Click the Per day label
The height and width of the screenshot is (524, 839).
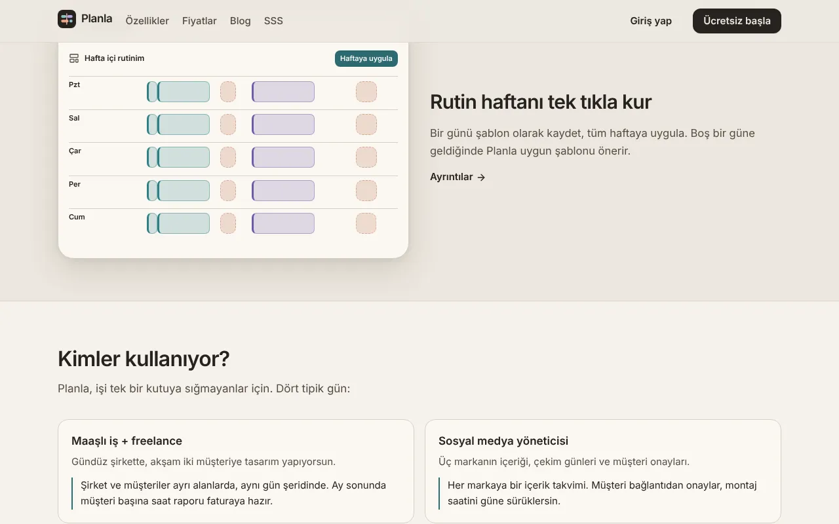[x=75, y=184]
